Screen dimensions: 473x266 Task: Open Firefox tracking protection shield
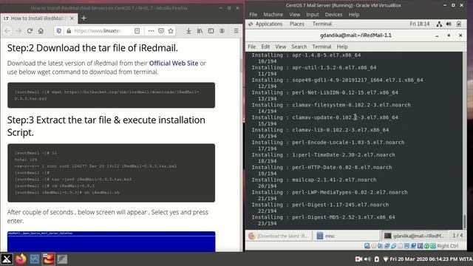pyautogui.click(x=59, y=31)
